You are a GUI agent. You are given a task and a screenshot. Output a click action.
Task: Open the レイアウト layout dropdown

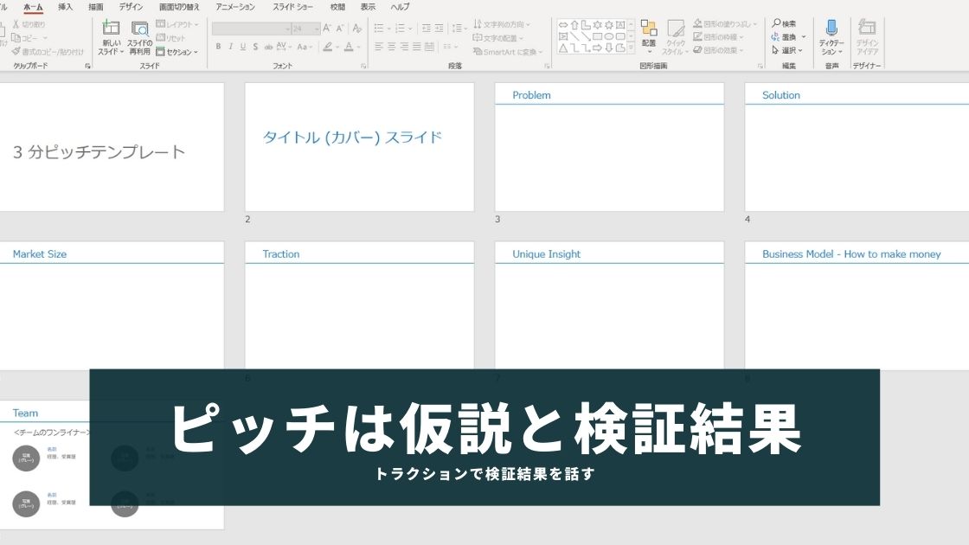(177, 24)
